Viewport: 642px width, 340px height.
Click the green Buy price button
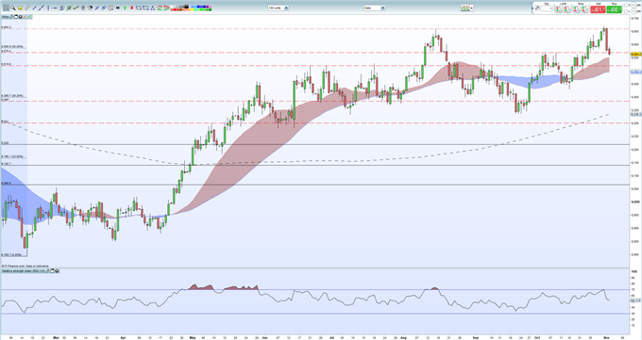coord(615,9)
